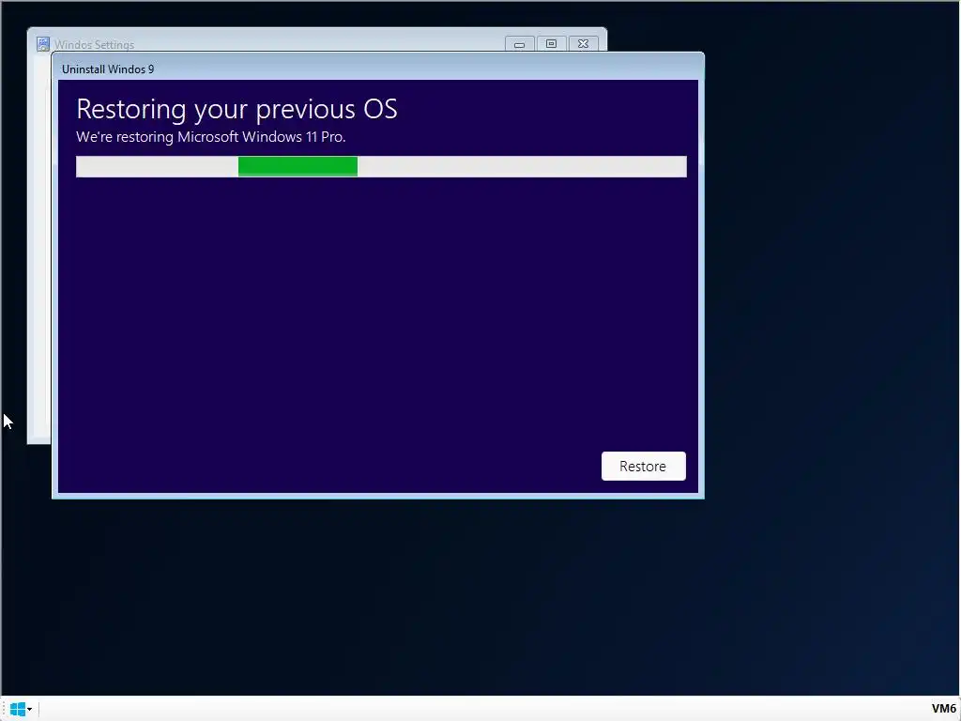Viewport: 961px width, 721px height.
Task: Close the Windos Settings window
Action: 583,44
